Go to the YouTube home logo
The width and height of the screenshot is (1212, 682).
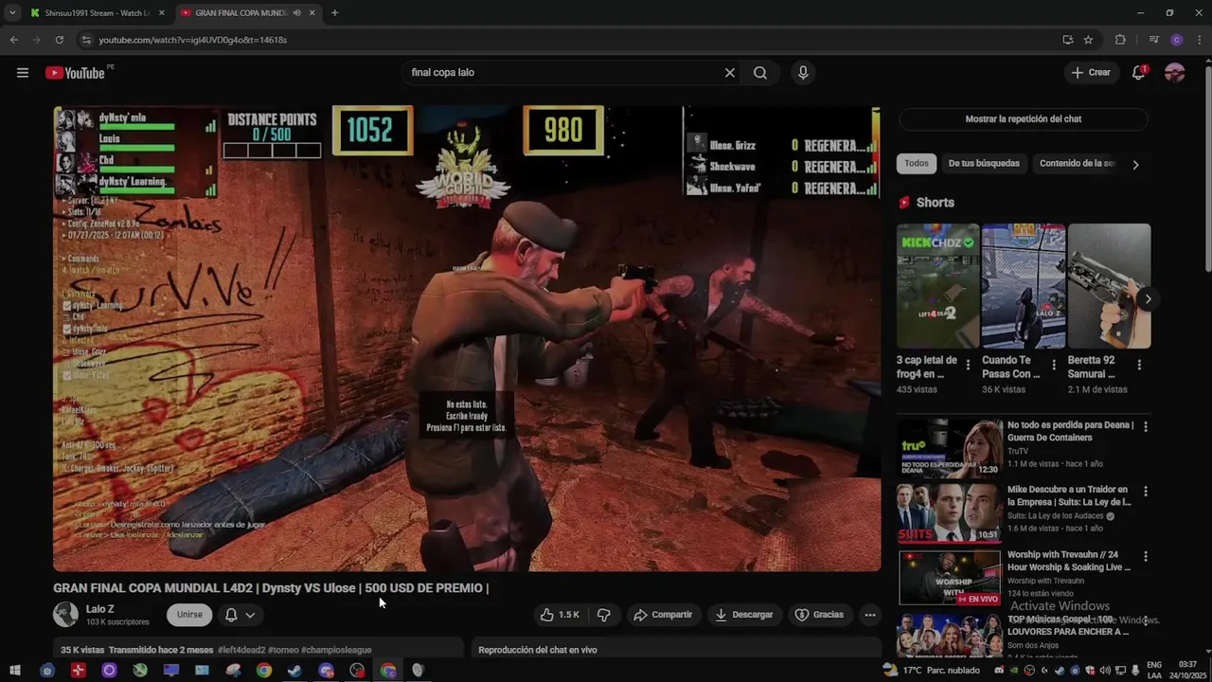pos(75,73)
